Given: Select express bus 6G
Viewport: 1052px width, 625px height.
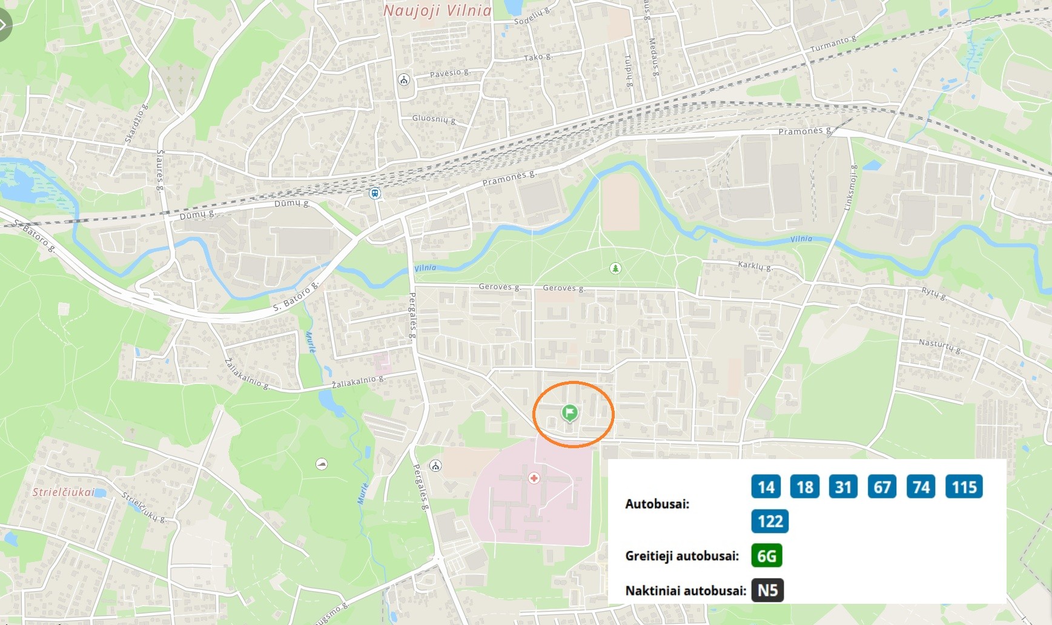Looking at the screenshot, I should click(x=767, y=555).
